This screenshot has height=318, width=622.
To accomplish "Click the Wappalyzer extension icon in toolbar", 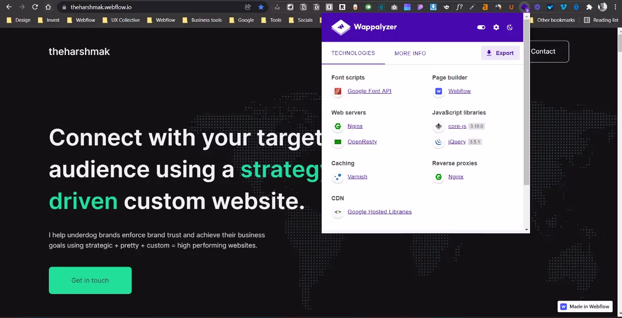I will click(x=525, y=7).
